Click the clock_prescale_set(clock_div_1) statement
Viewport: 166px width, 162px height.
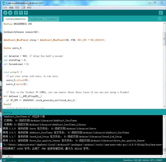tap(56, 100)
